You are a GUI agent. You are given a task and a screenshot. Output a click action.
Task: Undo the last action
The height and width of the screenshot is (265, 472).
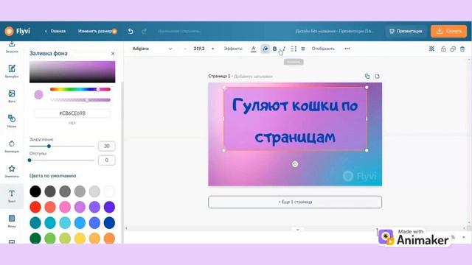pyautogui.click(x=131, y=31)
